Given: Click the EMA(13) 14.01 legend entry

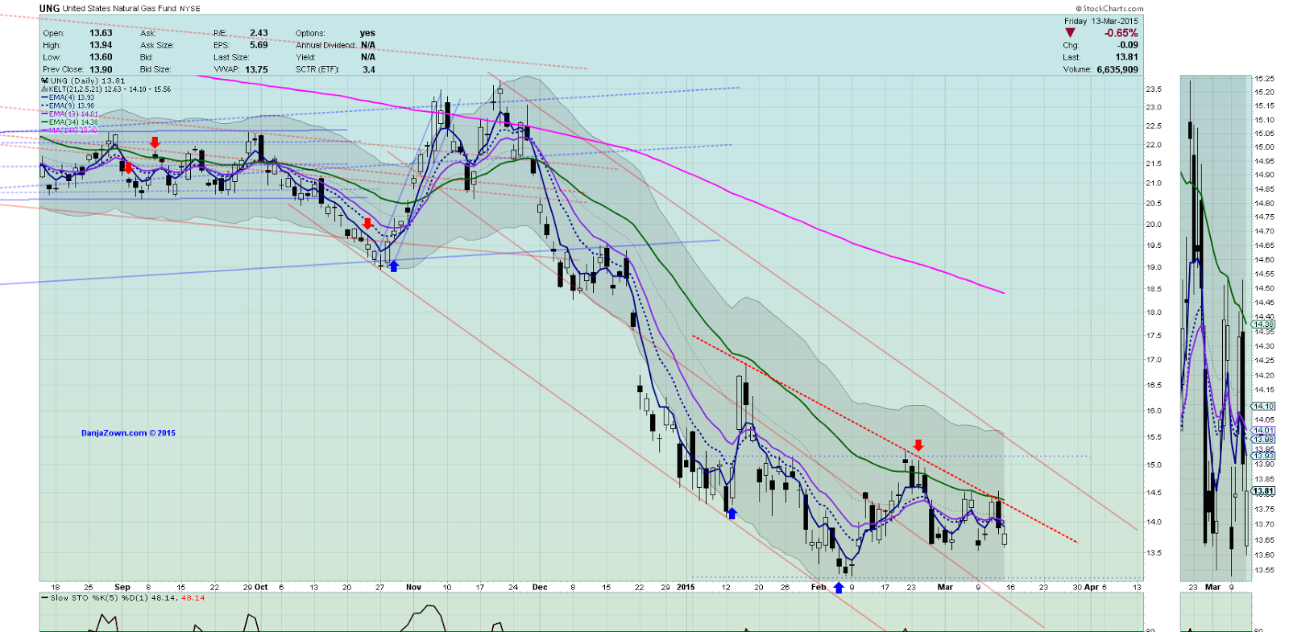Looking at the screenshot, I should pyautogui.click(x=73, y=114).
